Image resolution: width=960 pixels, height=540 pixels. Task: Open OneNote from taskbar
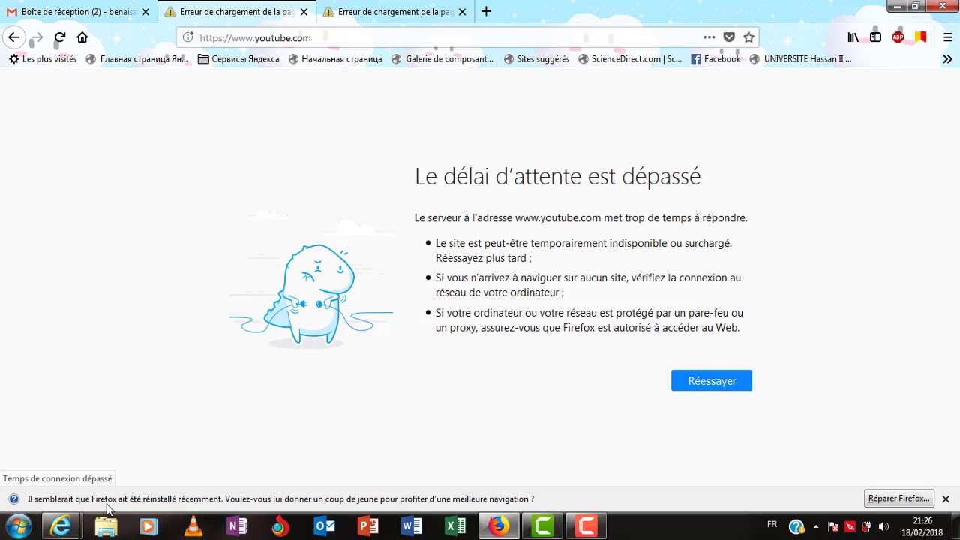[x=237, y=526]
